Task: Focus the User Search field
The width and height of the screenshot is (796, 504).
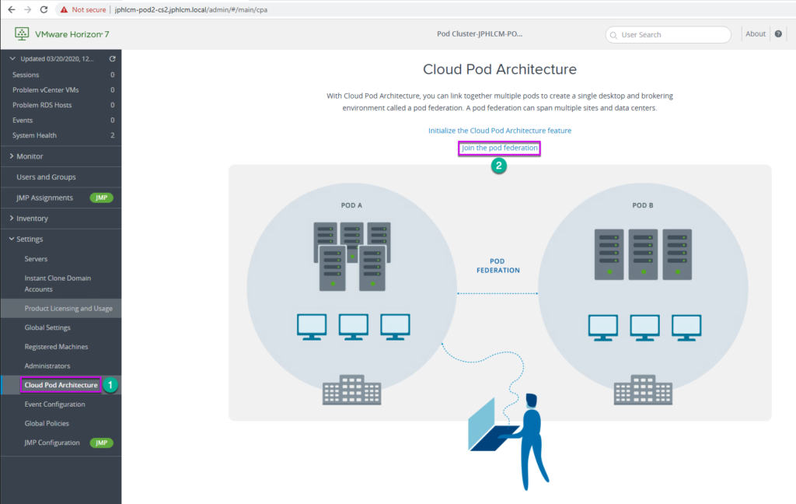Action: 668,34
